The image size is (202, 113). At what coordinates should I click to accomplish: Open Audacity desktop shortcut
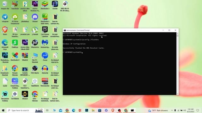[45, 69]
